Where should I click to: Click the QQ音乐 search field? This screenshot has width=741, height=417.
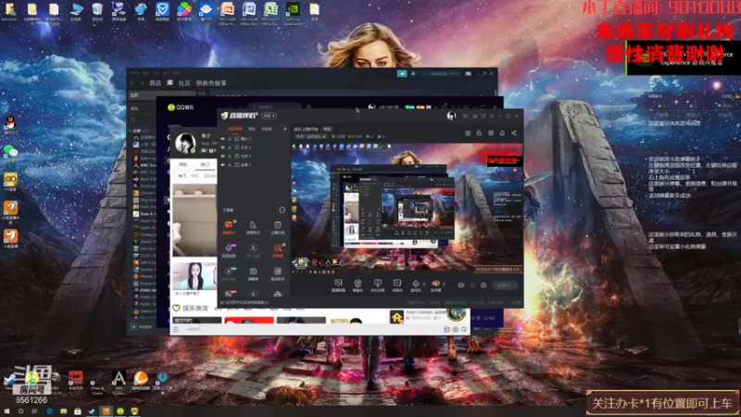coord(276,107)
